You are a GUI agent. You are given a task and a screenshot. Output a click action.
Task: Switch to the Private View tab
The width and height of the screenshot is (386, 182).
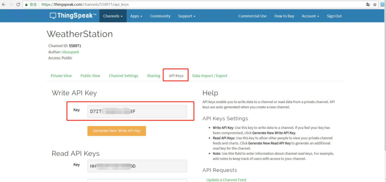pos(61,76)
